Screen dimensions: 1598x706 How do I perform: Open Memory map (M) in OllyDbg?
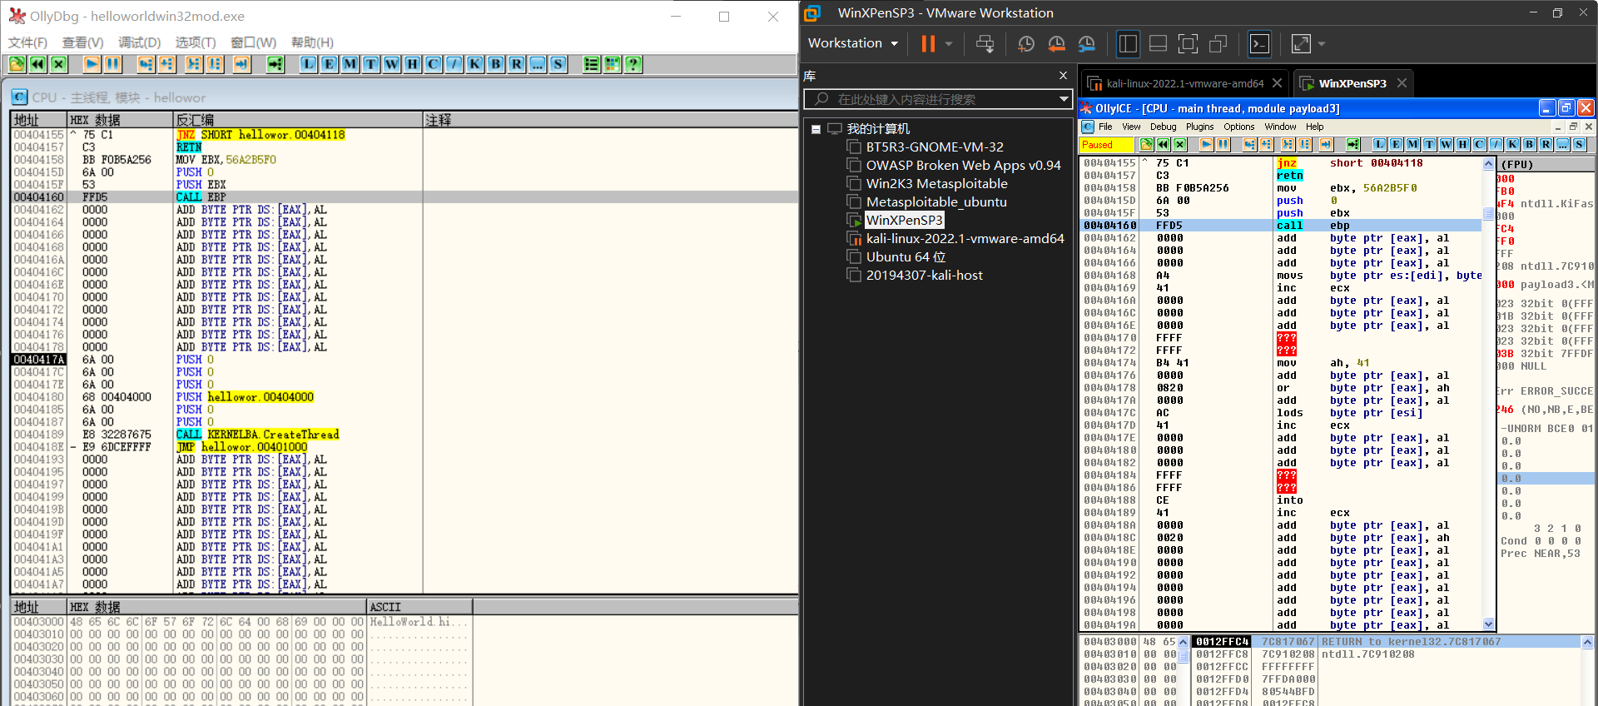(350, 64)
